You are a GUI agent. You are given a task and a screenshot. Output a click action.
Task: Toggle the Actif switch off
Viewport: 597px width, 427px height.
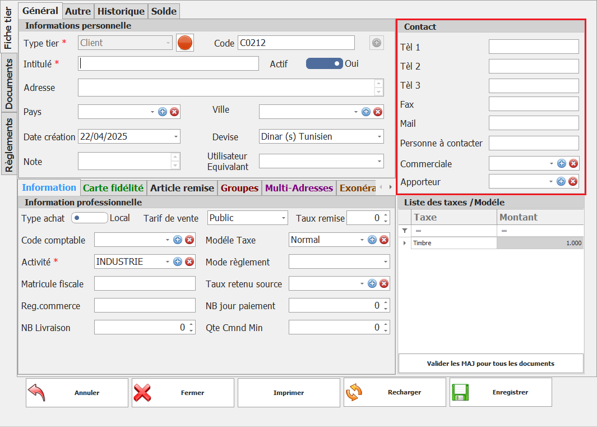tap(324, 63)
